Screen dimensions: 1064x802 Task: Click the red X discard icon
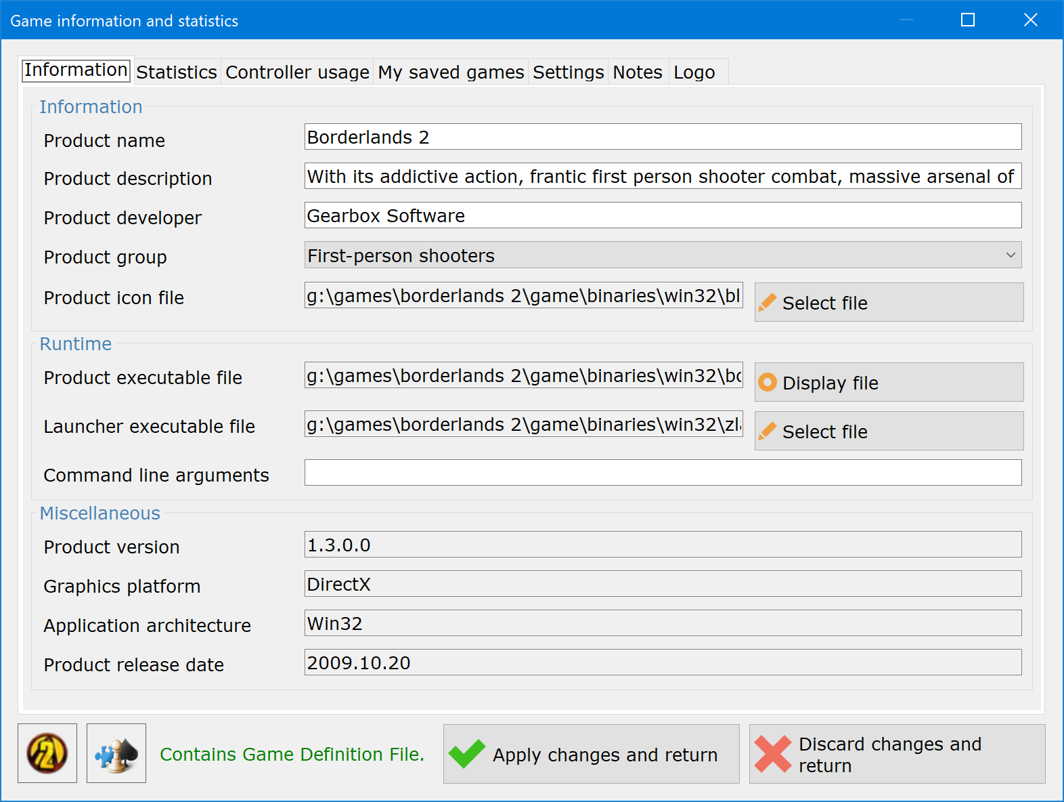tap(773, 754)
